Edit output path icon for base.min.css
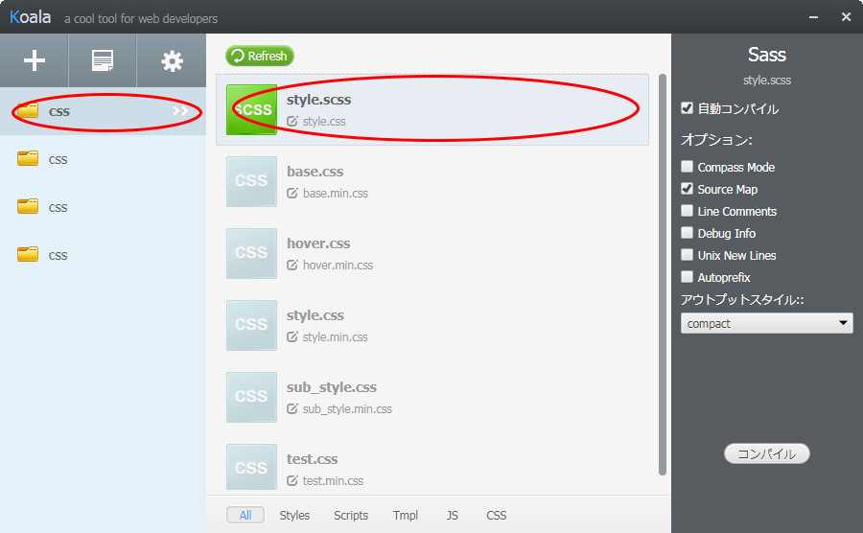The height and width of the screenshot is (533, 863). click(292, 193)
